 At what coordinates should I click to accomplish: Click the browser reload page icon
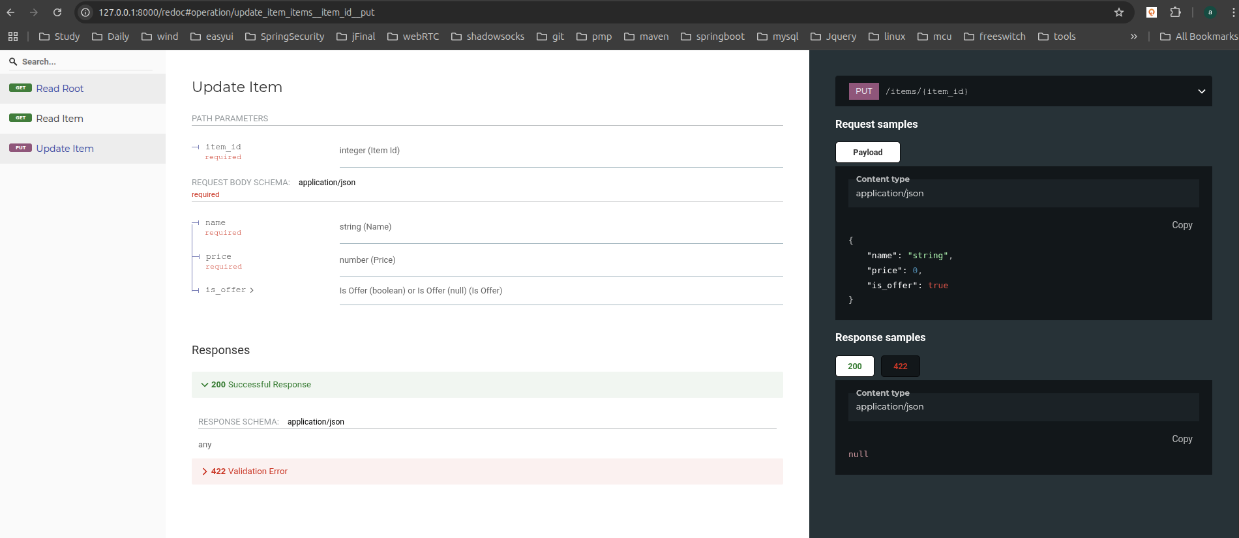tap(57, 12)
